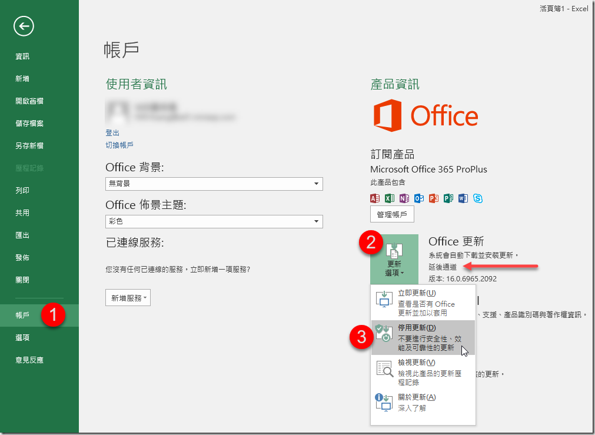The height and width of the screenshot is (435, 595).
Task: Click the Word app icon
Action: coord(463,198)
